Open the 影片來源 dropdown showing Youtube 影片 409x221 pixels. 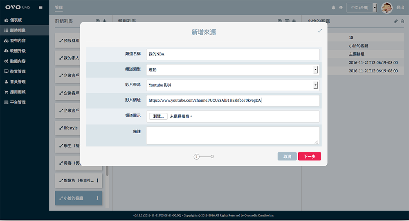pyautogui.click(x=315, y=85)
